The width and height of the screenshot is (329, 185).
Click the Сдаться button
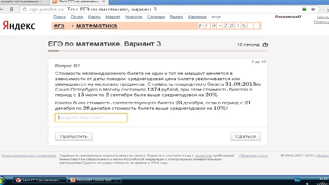pos(245,136)
